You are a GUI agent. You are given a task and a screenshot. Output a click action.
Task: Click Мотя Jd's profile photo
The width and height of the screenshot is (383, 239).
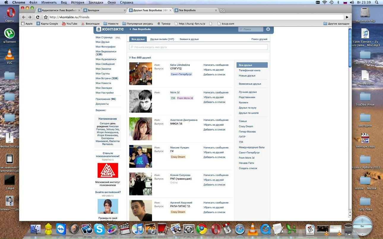140,101
